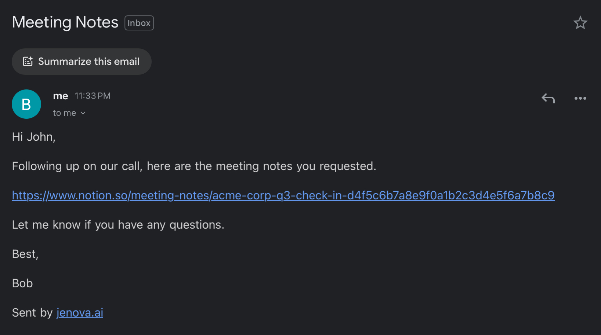Click the "Sent by" footer text

pyautogui.click(x=32, y=313)
